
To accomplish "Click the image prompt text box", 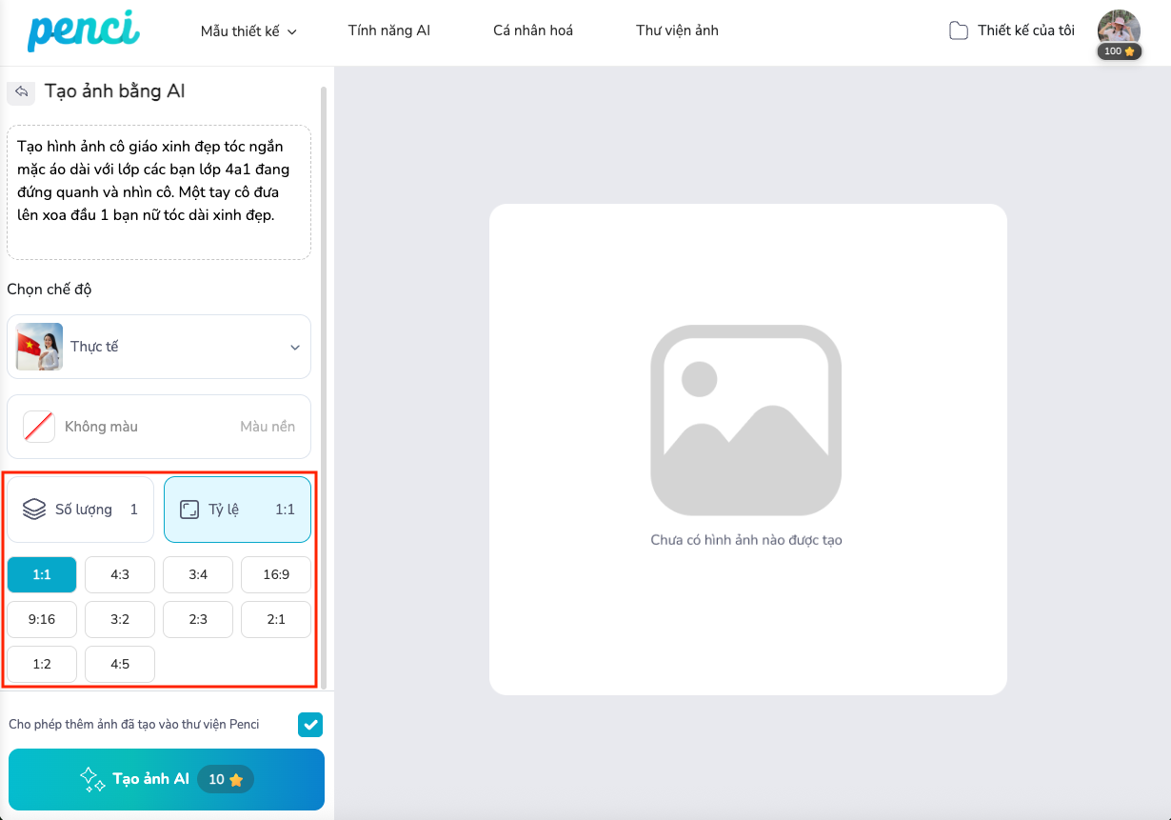I will tap(159, 192).
